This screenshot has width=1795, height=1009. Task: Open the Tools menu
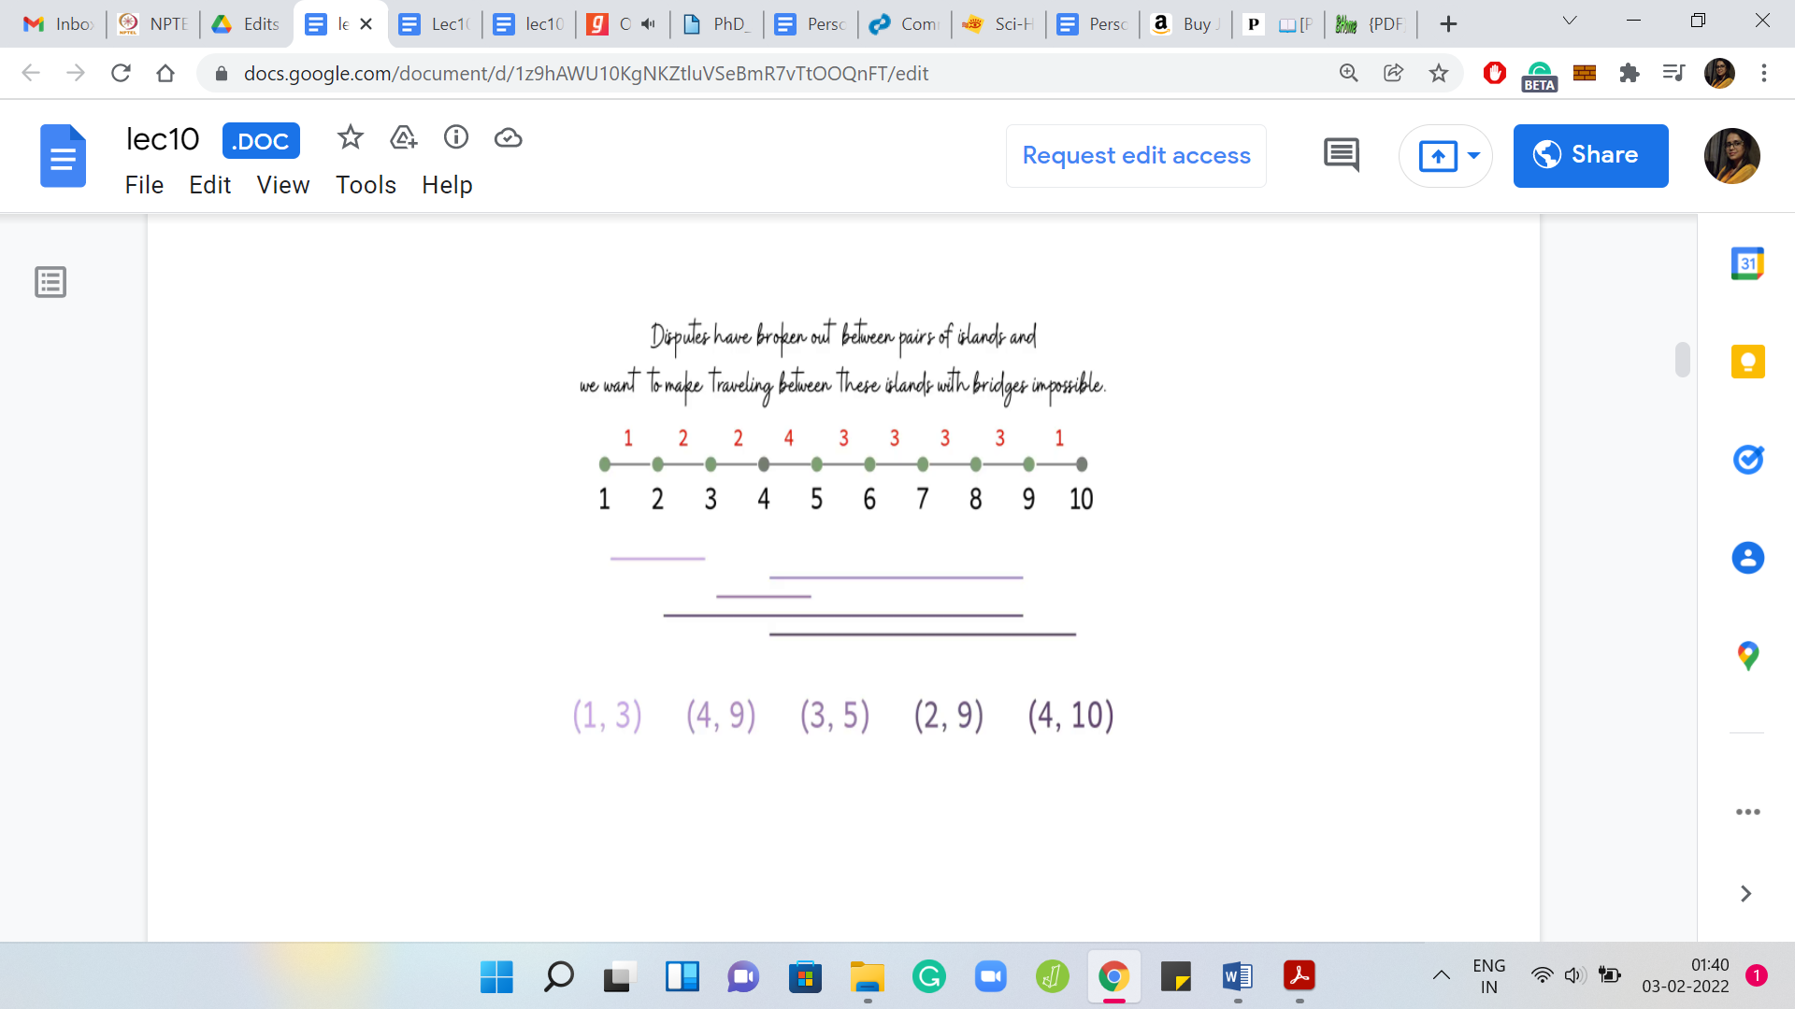(366, 185)
